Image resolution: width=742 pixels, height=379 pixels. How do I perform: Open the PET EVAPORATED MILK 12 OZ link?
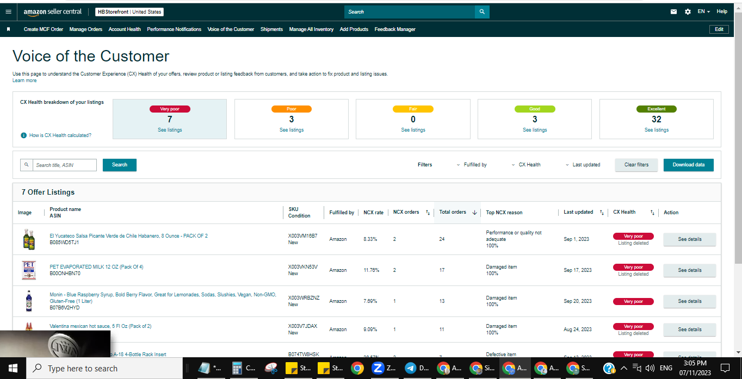pyautogui.click(x=96, y=267)
